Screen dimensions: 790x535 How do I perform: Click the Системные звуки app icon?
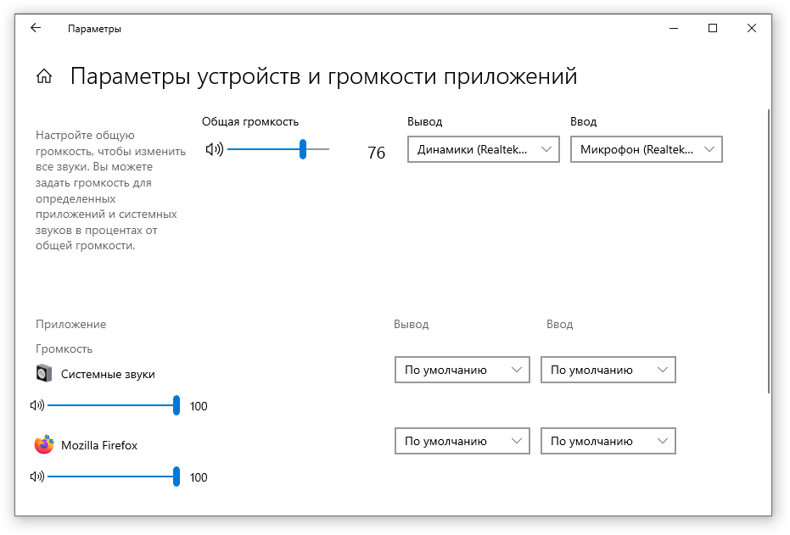(x=44, y=373)
